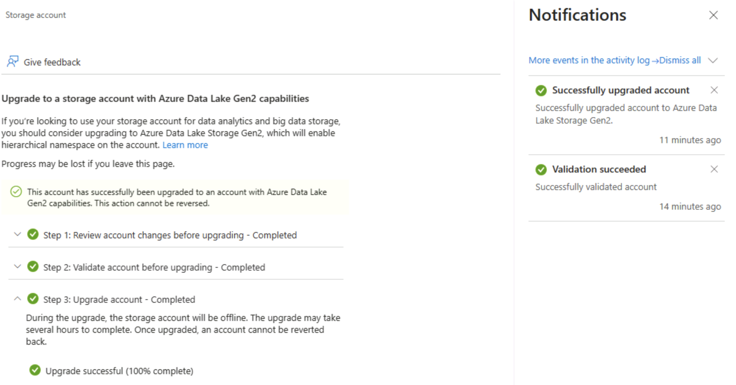Expand Step 2 Validate account section
Screen dimensions: 736x385
18,267
